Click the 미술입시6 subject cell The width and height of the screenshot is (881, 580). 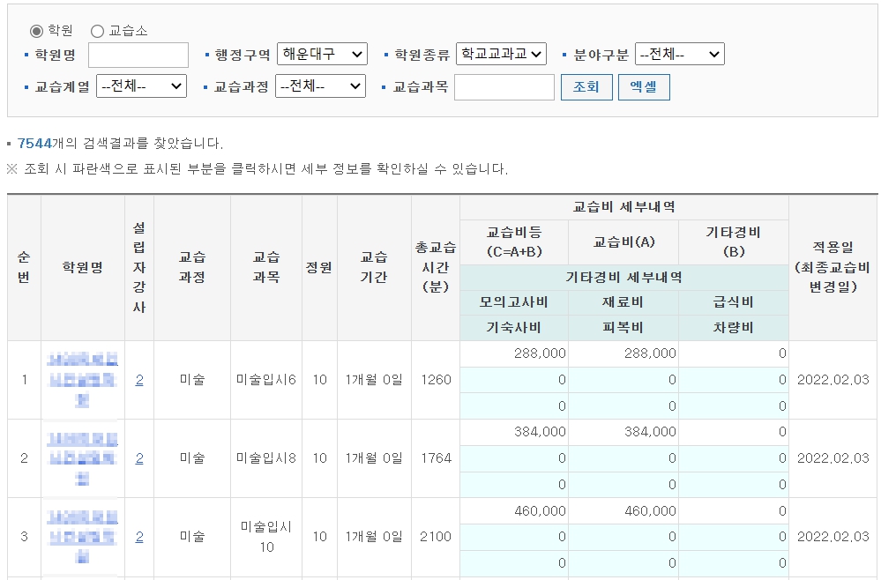(265, 379)
